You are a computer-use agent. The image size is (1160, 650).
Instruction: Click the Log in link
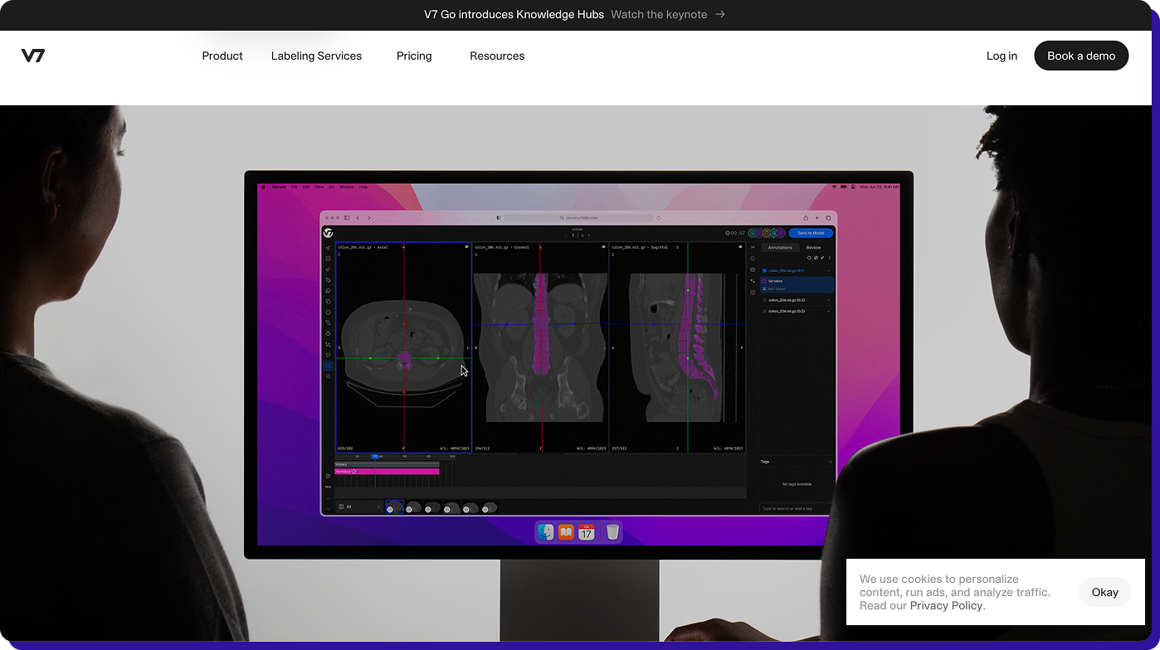[x=1002, y=56]
